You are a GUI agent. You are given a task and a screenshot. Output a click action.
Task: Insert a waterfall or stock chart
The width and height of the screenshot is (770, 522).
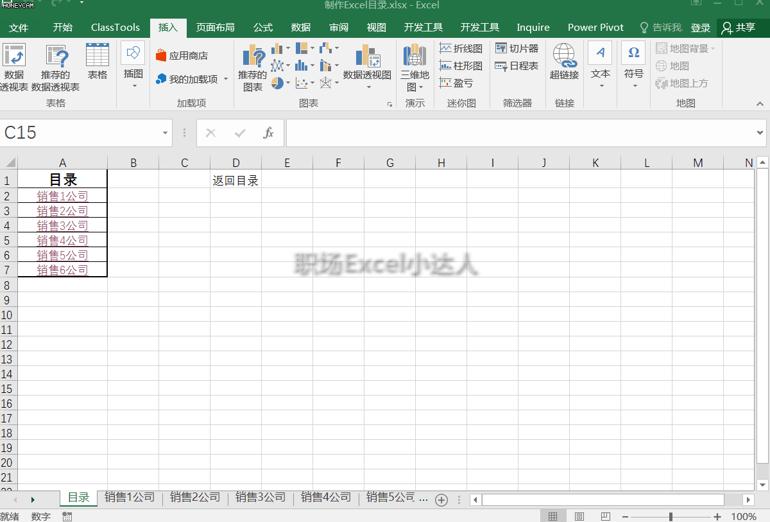click(x=329, y=49)
